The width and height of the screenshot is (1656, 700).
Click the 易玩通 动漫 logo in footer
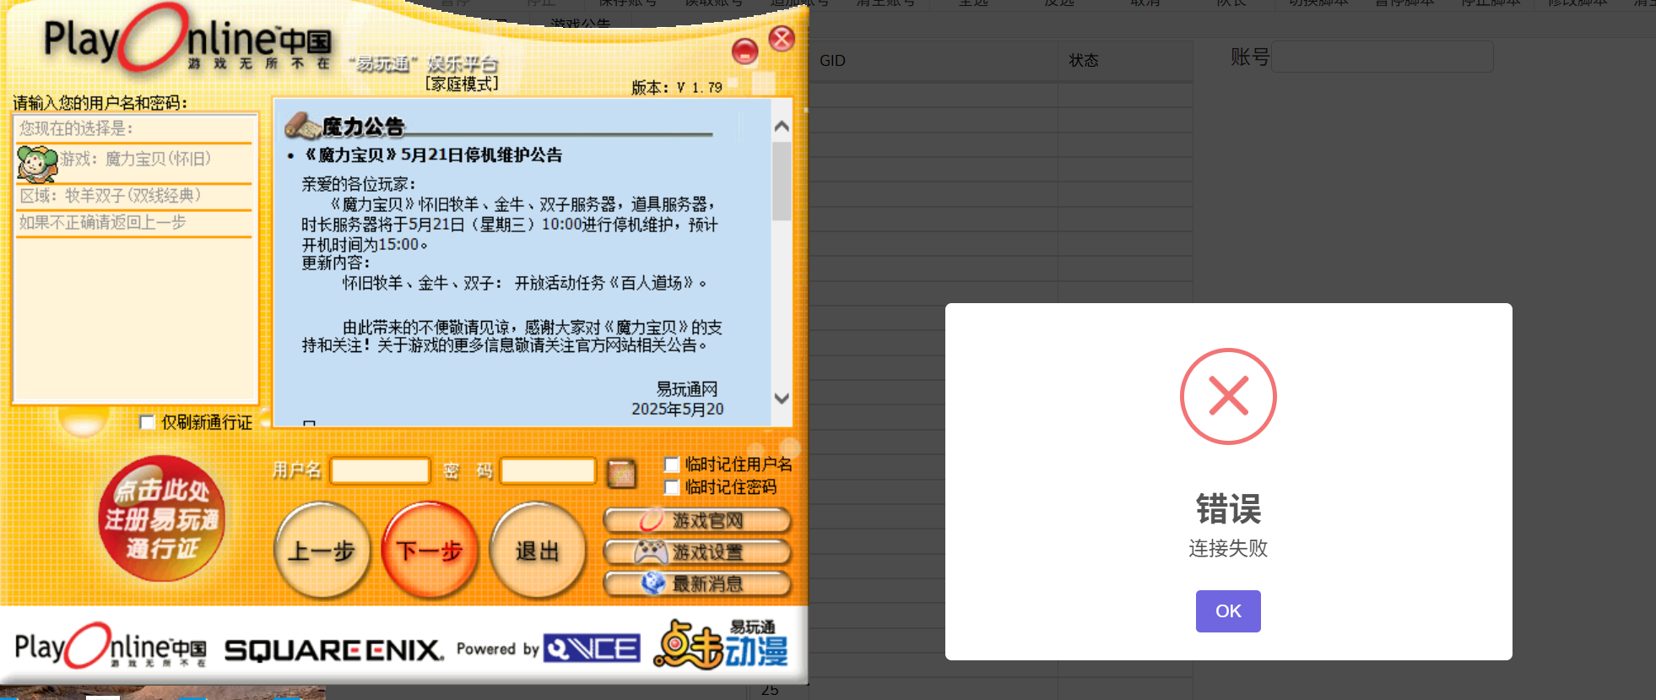(x=720, y=645)
